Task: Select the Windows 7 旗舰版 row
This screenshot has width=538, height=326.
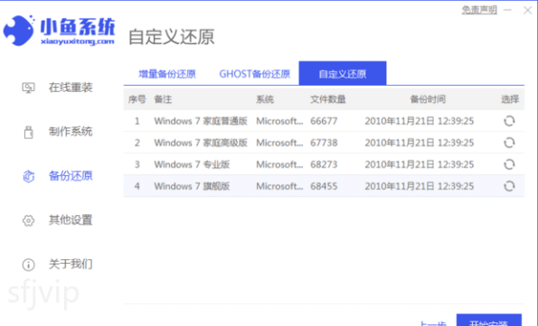Action: [x=324, y=186]
